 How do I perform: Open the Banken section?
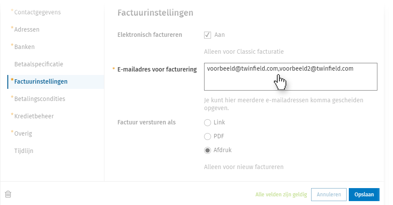24,47
